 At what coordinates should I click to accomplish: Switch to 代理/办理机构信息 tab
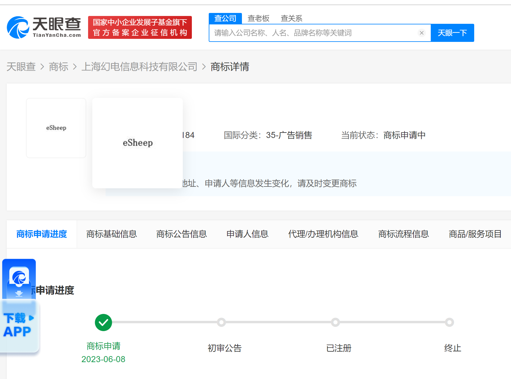pos(323,234)
